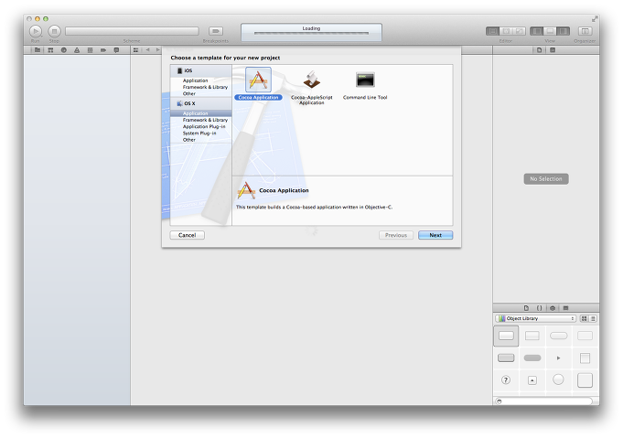Show the Quick Help inspector
The width and height of the screenshot is (623, 438).
click(x=553, y=50)
